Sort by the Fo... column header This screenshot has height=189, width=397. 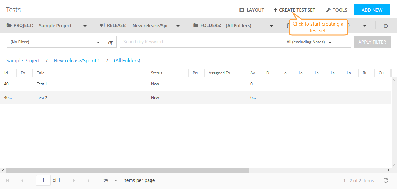tap(24, 73)
